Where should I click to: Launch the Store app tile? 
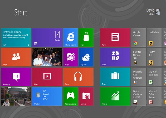click(86, 37)
